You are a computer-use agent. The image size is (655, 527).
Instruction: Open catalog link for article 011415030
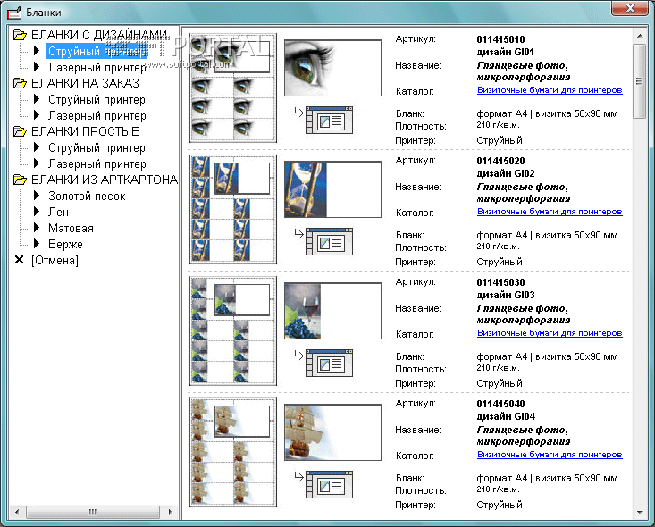(x=550, y=333)
